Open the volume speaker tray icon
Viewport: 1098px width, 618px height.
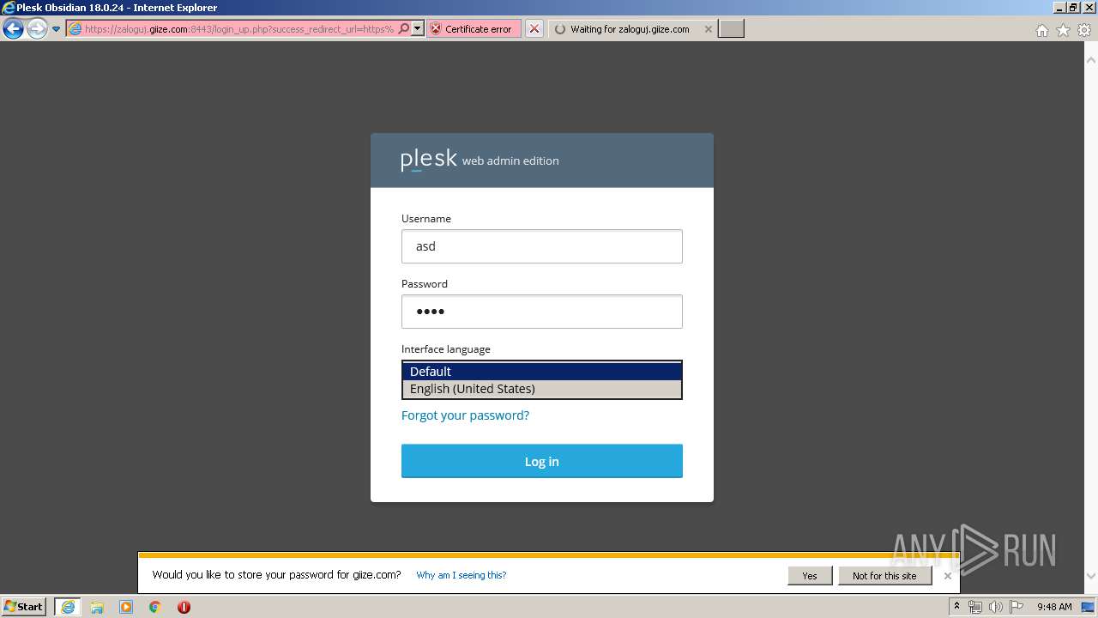pyautogui.click(x=995, y=607)
